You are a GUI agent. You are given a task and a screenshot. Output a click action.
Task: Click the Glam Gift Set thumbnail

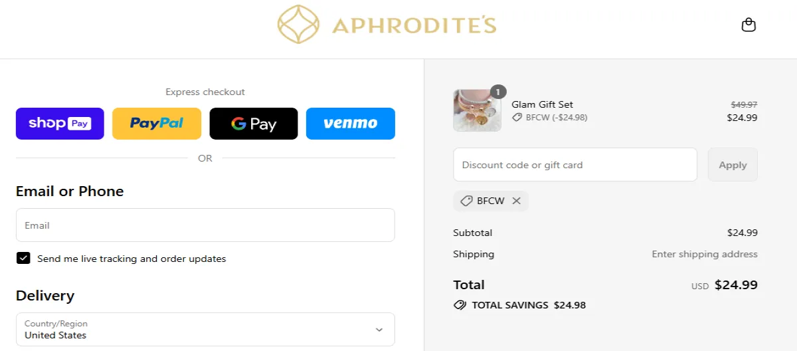point(477,110)
